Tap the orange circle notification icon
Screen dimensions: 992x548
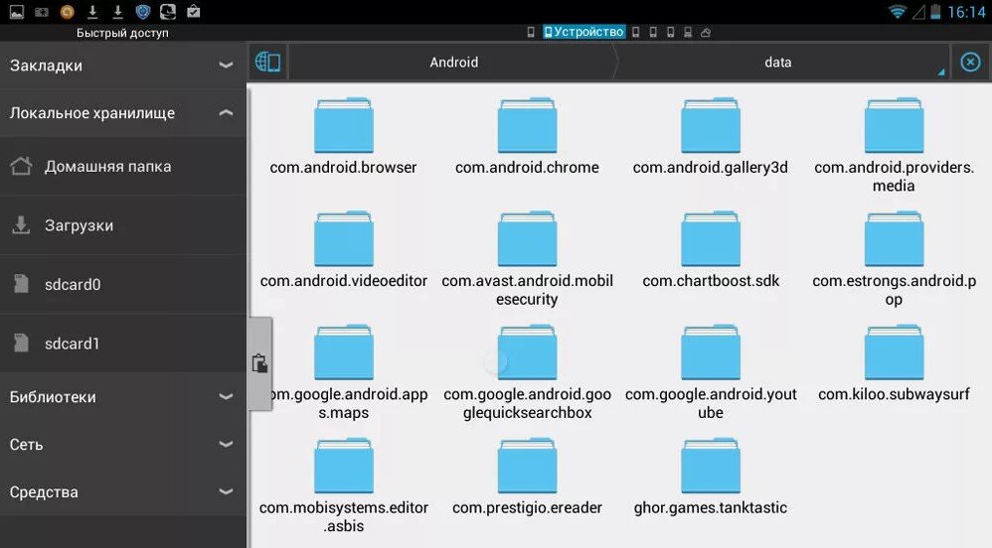67,11
